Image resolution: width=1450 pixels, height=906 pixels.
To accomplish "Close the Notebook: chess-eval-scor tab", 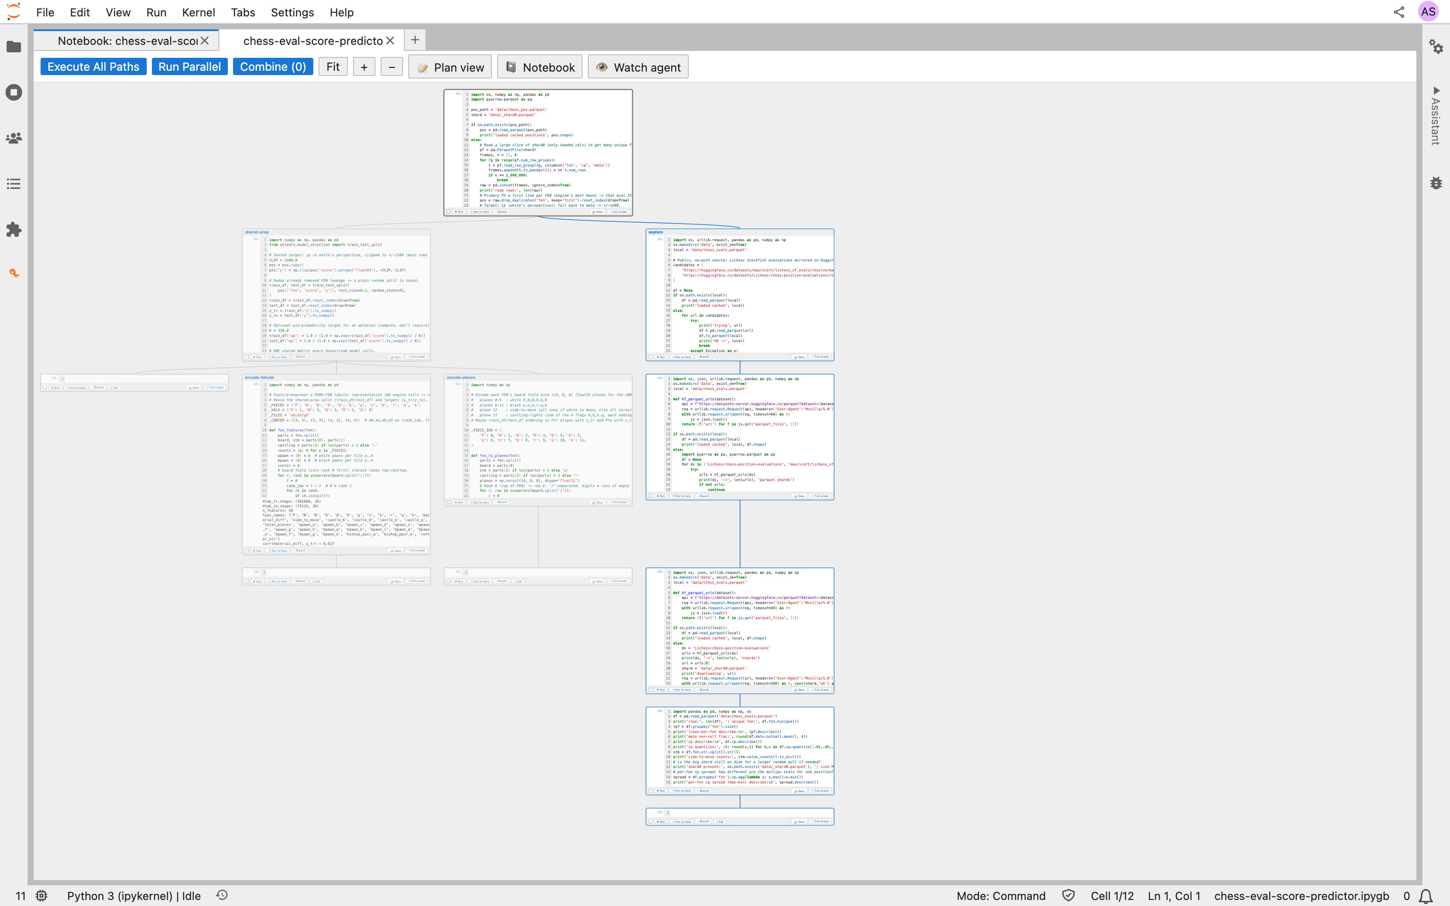I will pyautogui.click(x=204, y=41).
